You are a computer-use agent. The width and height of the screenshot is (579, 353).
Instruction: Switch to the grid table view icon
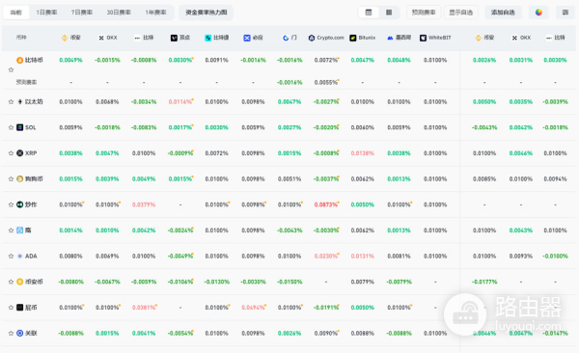pyautogui.click(x=369, y=13)
